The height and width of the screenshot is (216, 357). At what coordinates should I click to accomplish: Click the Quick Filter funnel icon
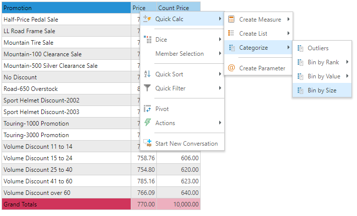click(x=147, y=88)
